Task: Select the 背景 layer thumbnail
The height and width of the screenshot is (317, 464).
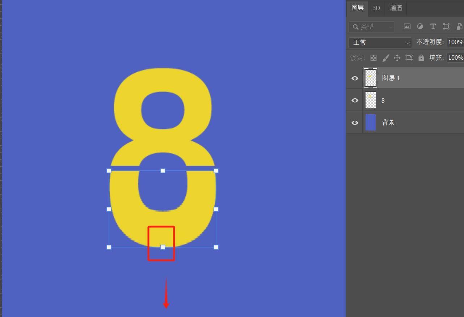Action: click(371, 123)
